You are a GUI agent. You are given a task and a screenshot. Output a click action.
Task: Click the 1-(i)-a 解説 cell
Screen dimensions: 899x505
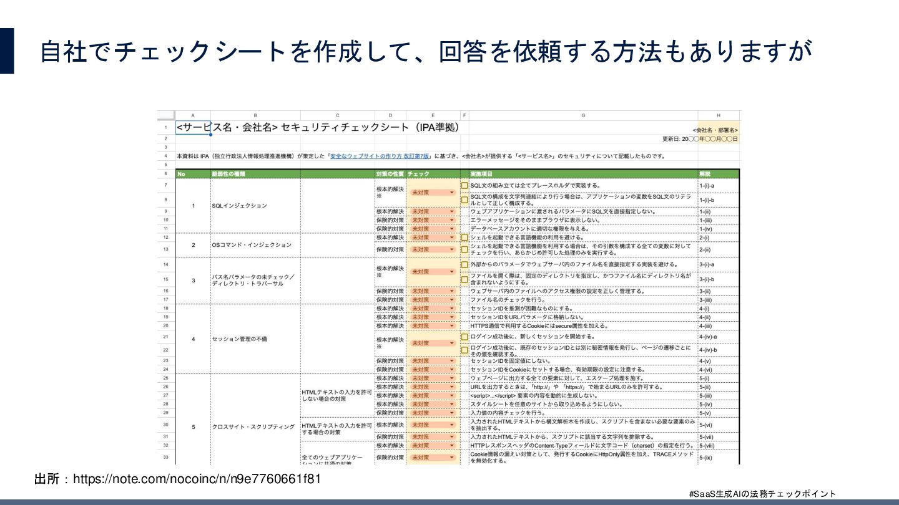719,185
